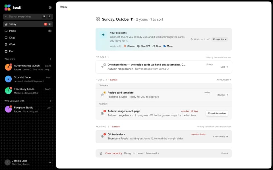
Task: Open the Autumn range launch project
Action: [28, 67]
